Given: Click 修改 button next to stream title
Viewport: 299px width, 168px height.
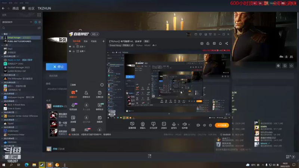Looking at the screenshot, I should pos(147,41).
